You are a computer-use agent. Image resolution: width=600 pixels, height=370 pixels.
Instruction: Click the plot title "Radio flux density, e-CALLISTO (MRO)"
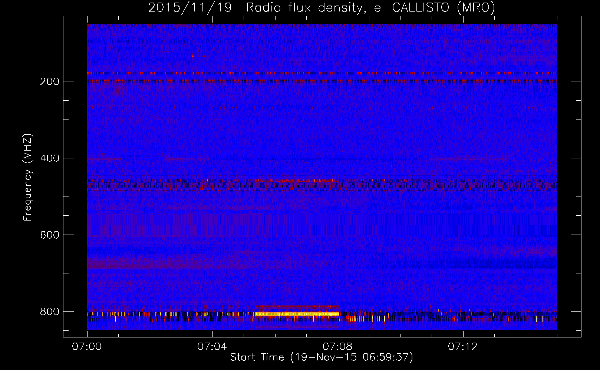370,7
